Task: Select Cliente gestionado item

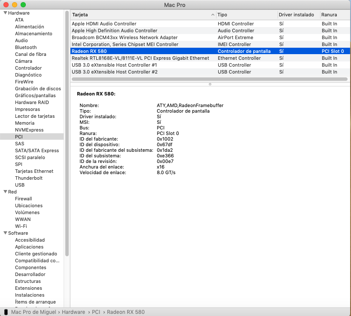Action: [36, 254]
